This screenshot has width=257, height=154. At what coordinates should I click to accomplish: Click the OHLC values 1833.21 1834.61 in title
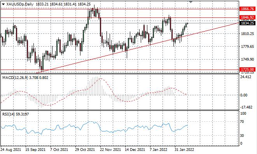pos(49,4)
